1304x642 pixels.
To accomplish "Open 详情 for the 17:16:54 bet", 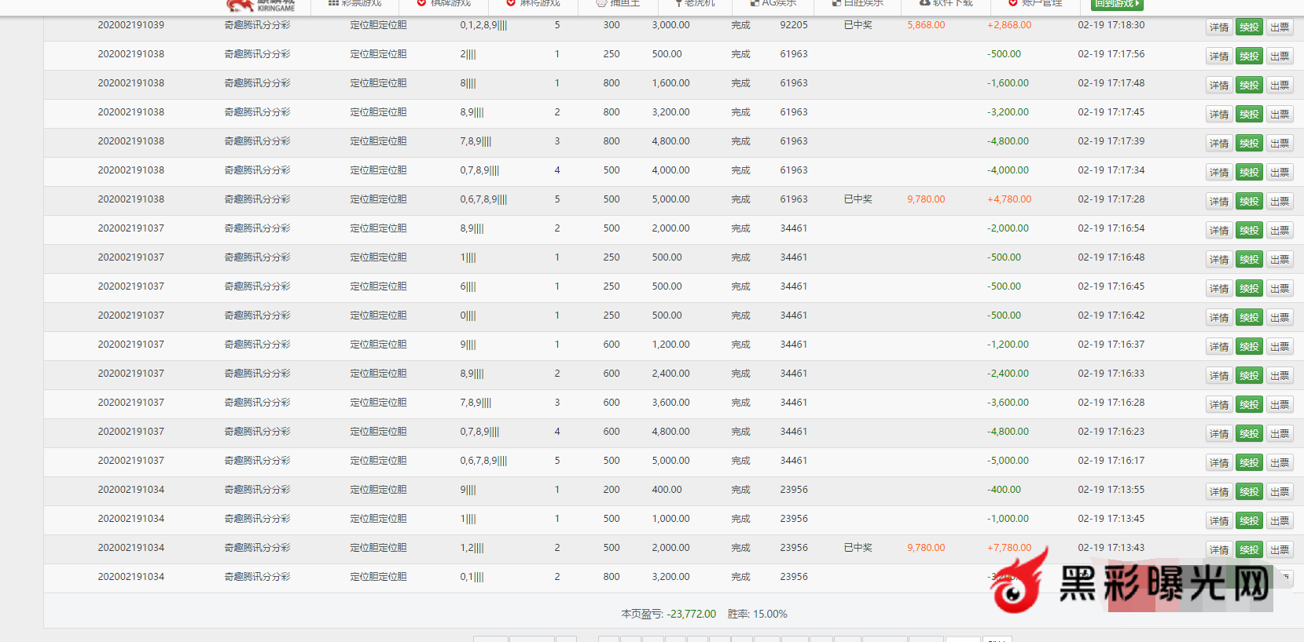I will [x=1219, y=231].
